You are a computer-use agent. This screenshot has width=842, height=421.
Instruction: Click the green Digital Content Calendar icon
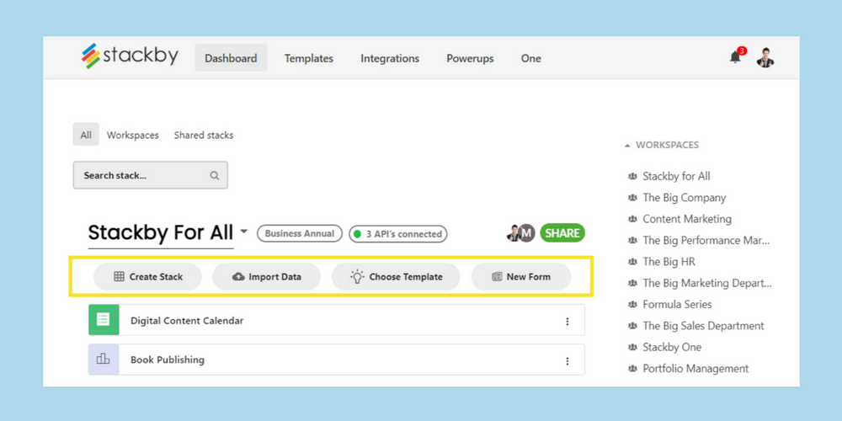104,320
